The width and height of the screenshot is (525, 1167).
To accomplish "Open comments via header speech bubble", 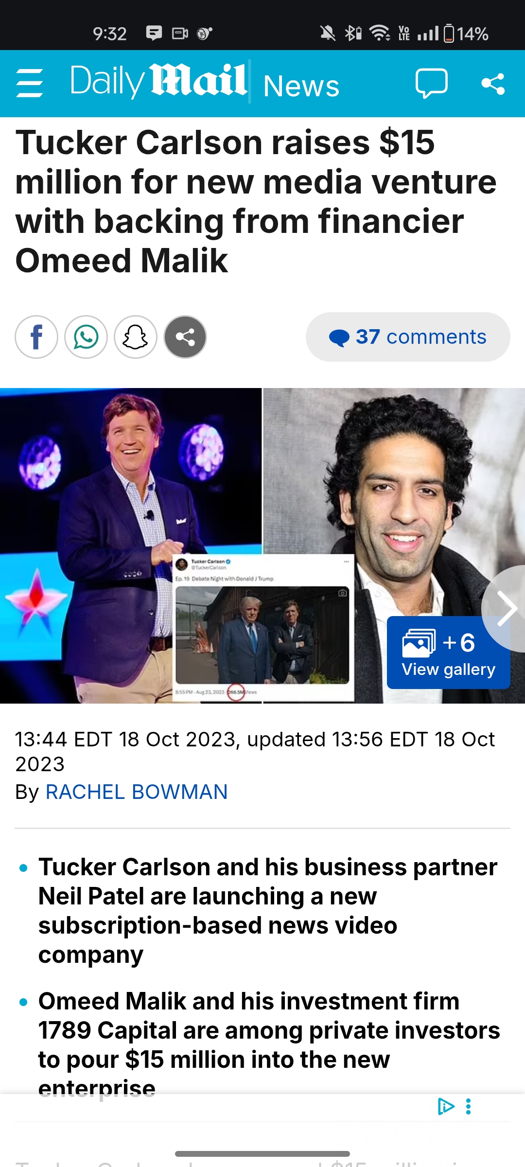I will click(x=431, y=84).
